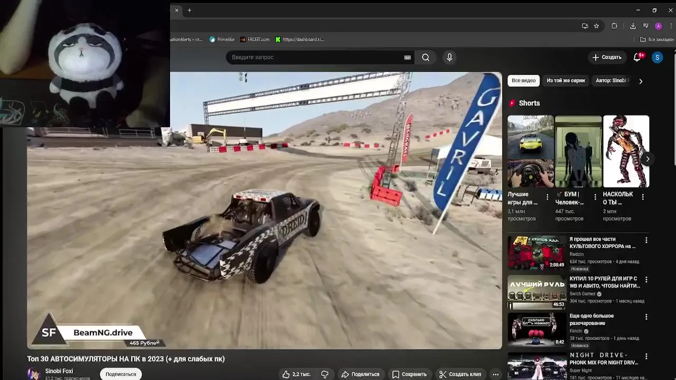The height and width of the screenshot is (380, 676).
Task: Open the FACEIT.com bookmark
Action: point(255,40)
